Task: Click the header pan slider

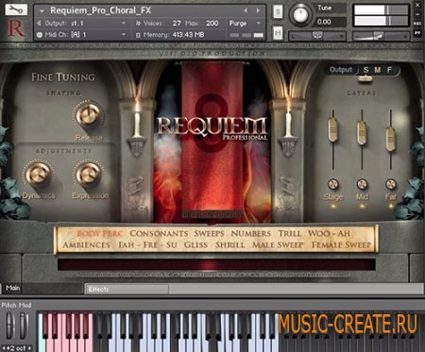Action: pyautogui.click(x=317, y=36)
